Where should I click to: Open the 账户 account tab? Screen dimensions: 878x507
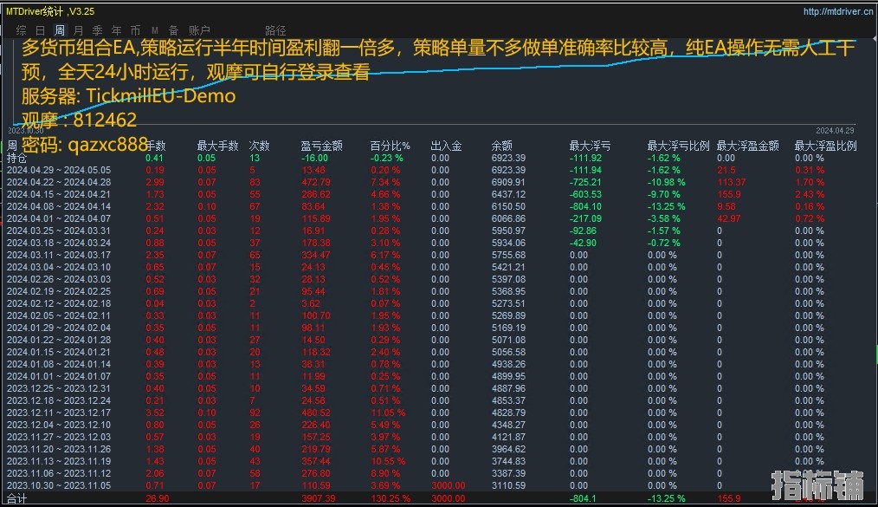[x=199, y=30]
